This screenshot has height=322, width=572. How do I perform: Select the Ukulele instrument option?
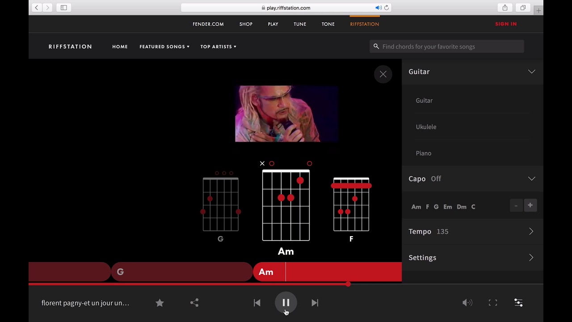tap(426, 127)
